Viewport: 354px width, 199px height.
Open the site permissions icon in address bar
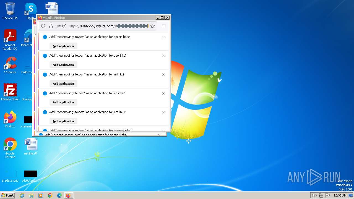(x=58, y=26)
